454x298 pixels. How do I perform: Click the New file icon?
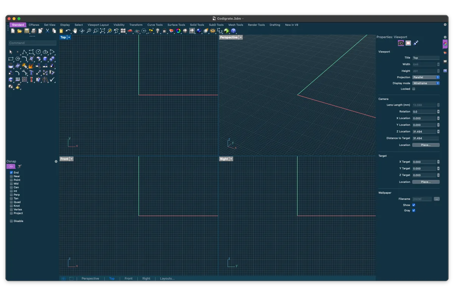13,31
